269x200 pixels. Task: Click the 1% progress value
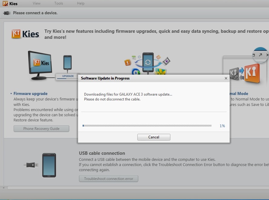coord(222,126)
